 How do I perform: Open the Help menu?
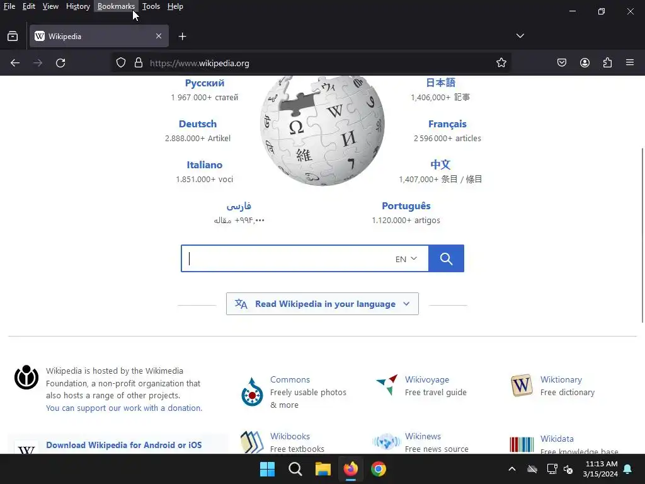(x=175, y=6)
